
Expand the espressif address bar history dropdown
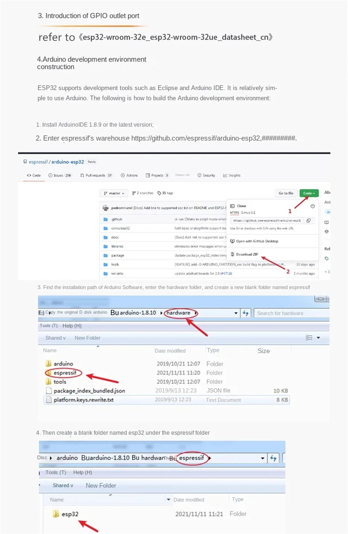tap(263, 458)
